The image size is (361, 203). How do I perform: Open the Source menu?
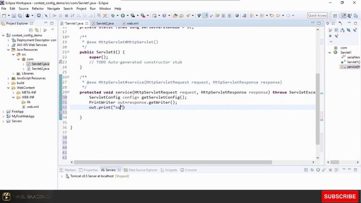coord(24,8)
